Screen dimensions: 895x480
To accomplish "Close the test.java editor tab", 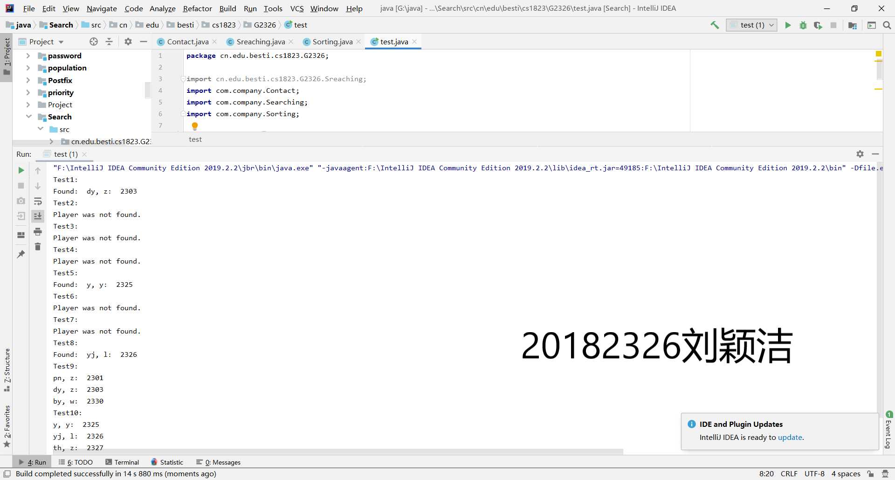I will (414, 42).
